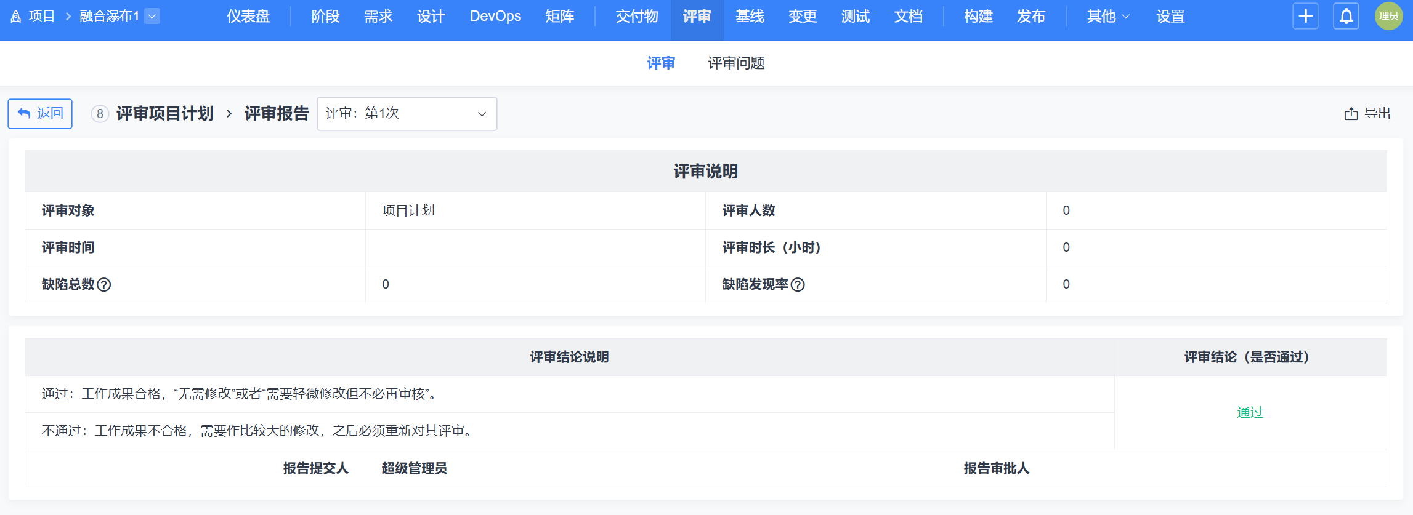Click the 不通过：工作成果不合格 description row
The height and width of the screenshot is (515, 1413).
(570, 431)
